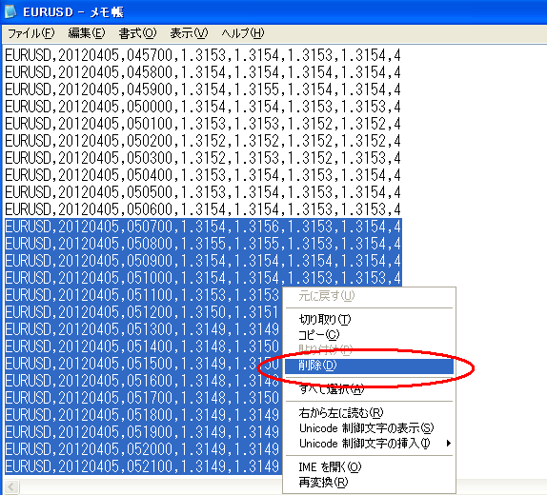Choose 切り取り(T) in context menu
547x495 pixels.
pyautogui.click(x=369, y=319)
